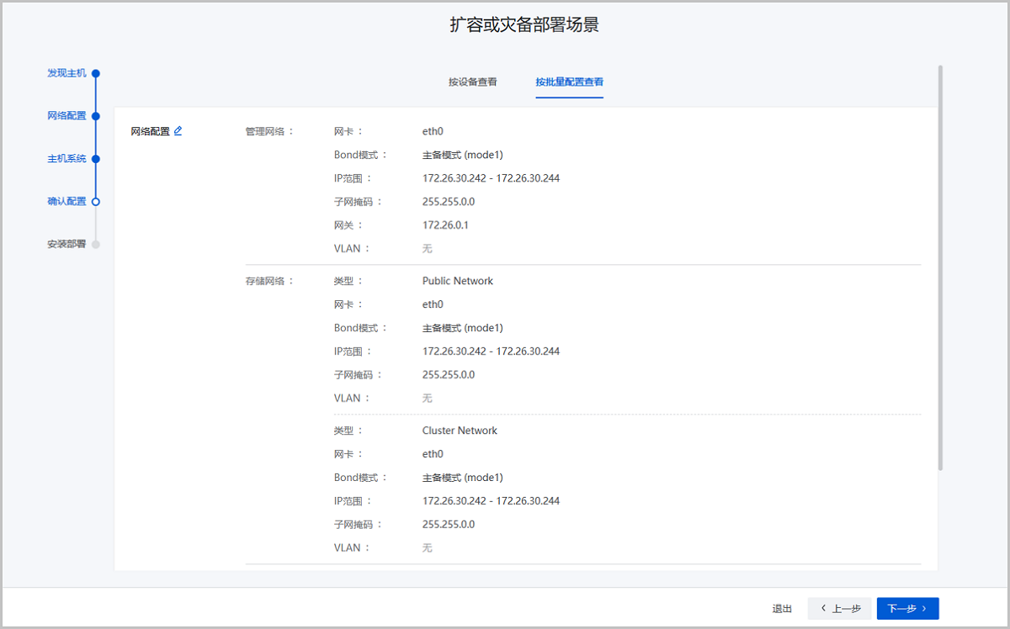Jump to the 网络配置 step label
Screen dimensions: 1010x629
coord(66,116)
